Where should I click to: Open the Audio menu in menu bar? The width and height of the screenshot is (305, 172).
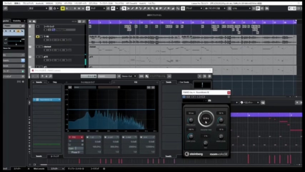point(39,3)
